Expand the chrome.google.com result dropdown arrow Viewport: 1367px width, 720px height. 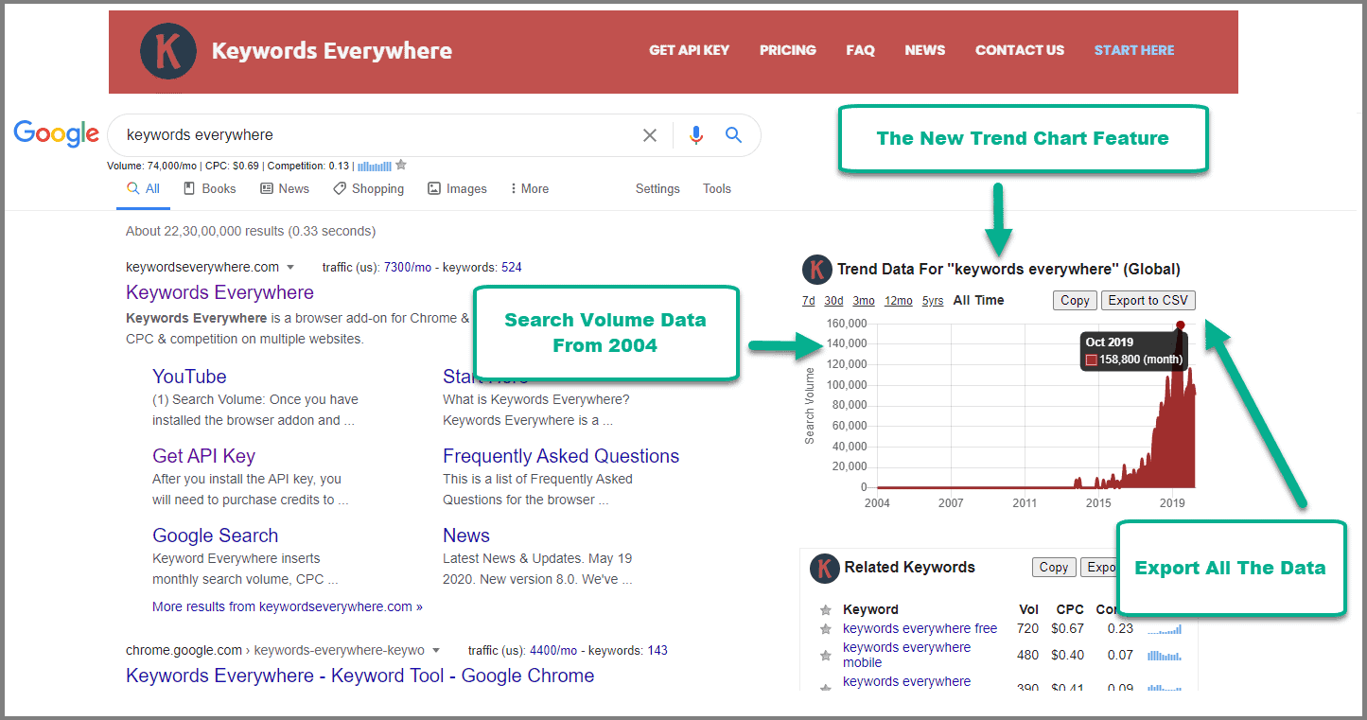coord(436,651)
